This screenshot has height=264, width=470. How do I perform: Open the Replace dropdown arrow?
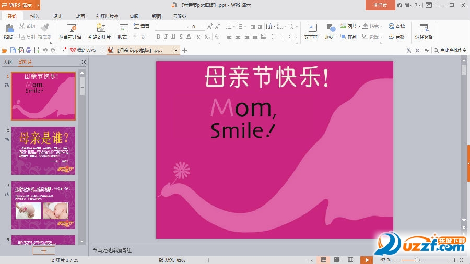tap(407, 37)
